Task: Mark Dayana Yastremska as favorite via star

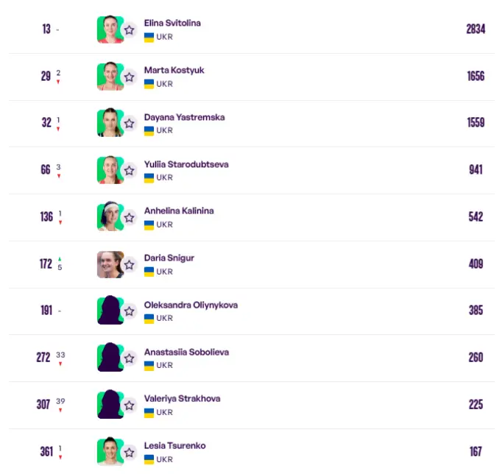Action: [129, 124]
